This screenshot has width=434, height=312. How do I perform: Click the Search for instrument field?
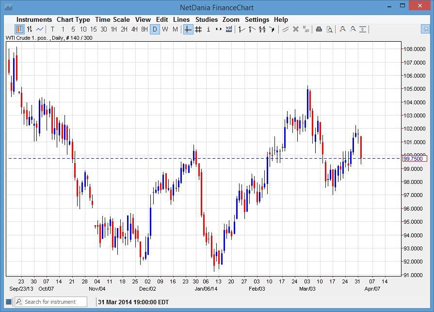[53, 302]
